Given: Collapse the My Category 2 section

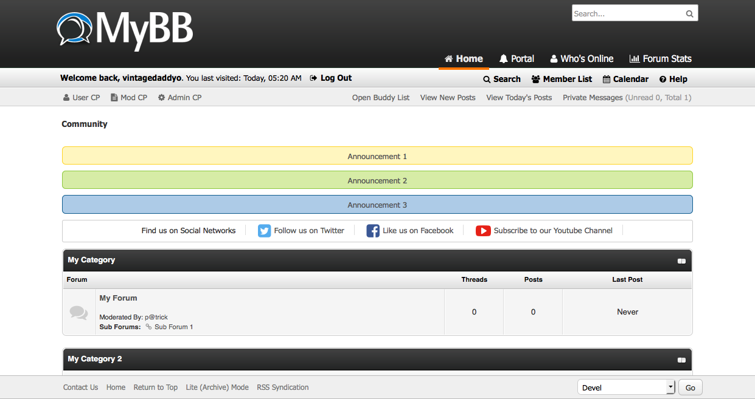Looking at the screenshot, I should (x=681, y=360).
